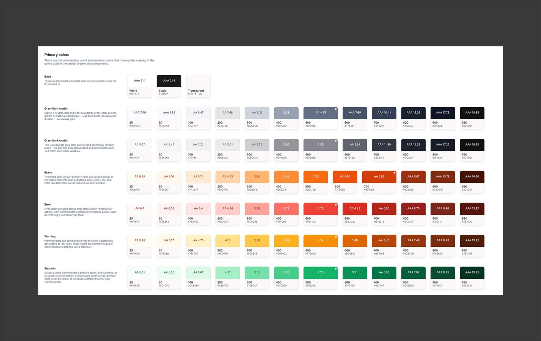Click Gray dark mode 600 swatch #61646C

[355, 150]
